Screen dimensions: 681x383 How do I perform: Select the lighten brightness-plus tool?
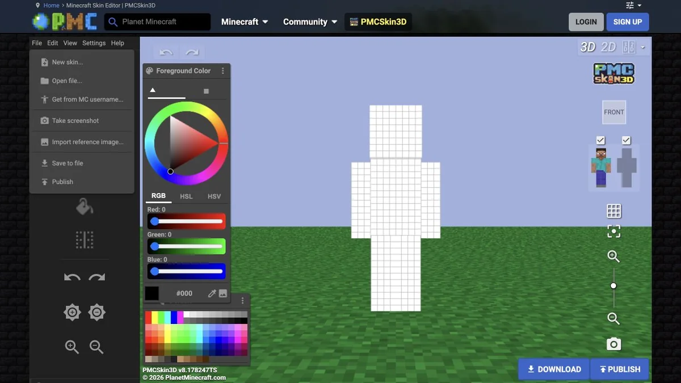72,312
